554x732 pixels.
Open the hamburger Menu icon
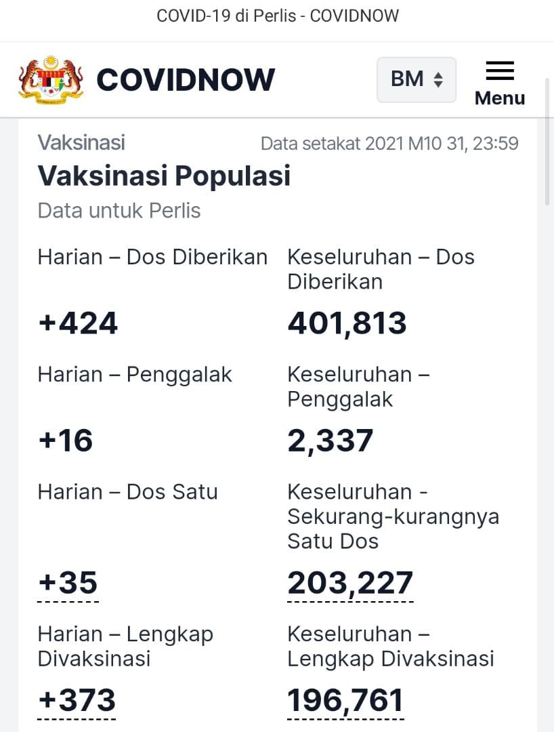(x=499, y=71)
